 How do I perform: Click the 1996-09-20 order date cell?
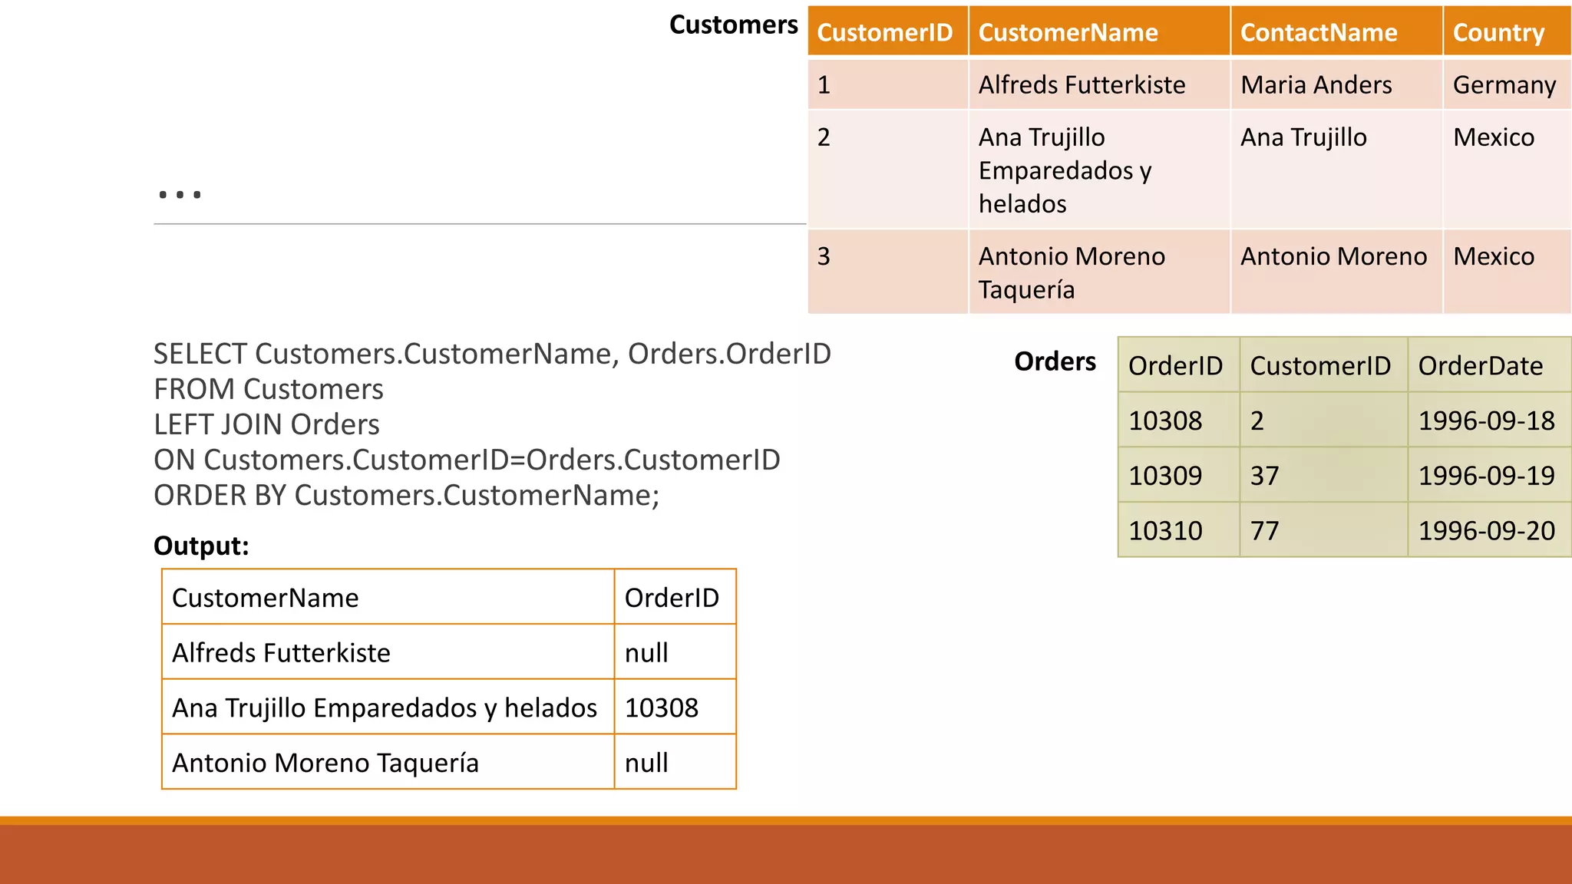tap(1486, 531)
